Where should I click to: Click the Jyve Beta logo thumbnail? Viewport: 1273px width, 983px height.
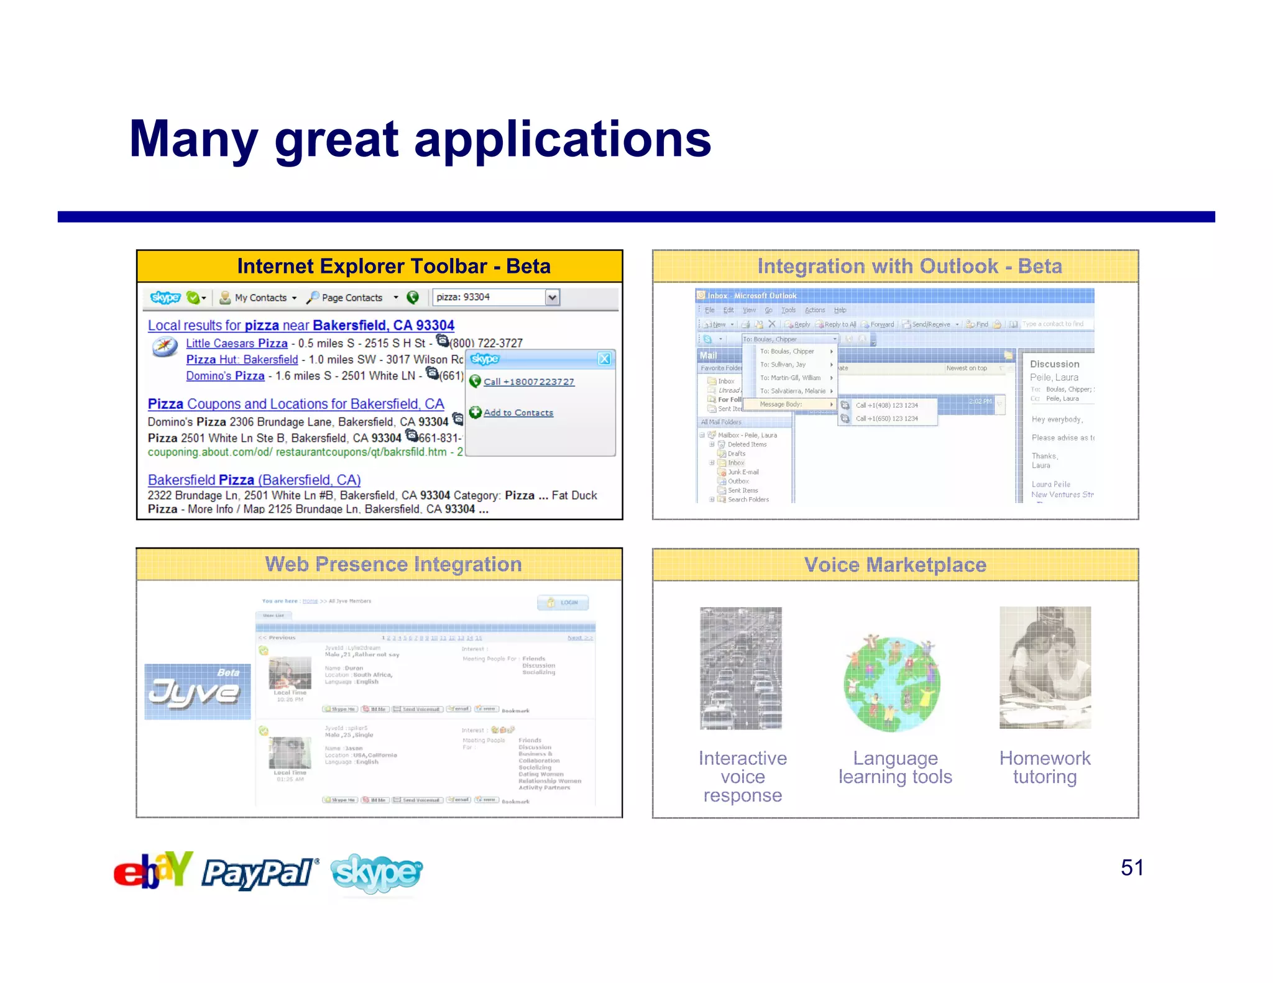point(198,692)
